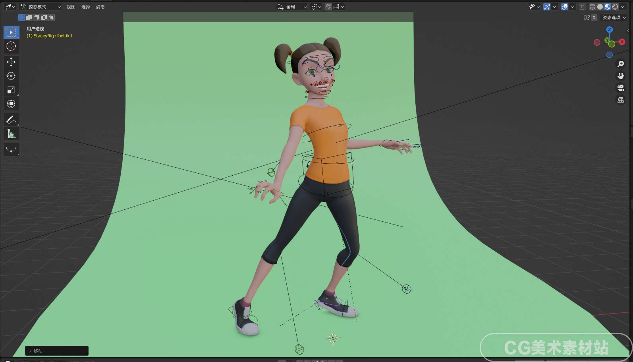
Task: Choose the Measure ruler tool
Action: tap(11, 134)
